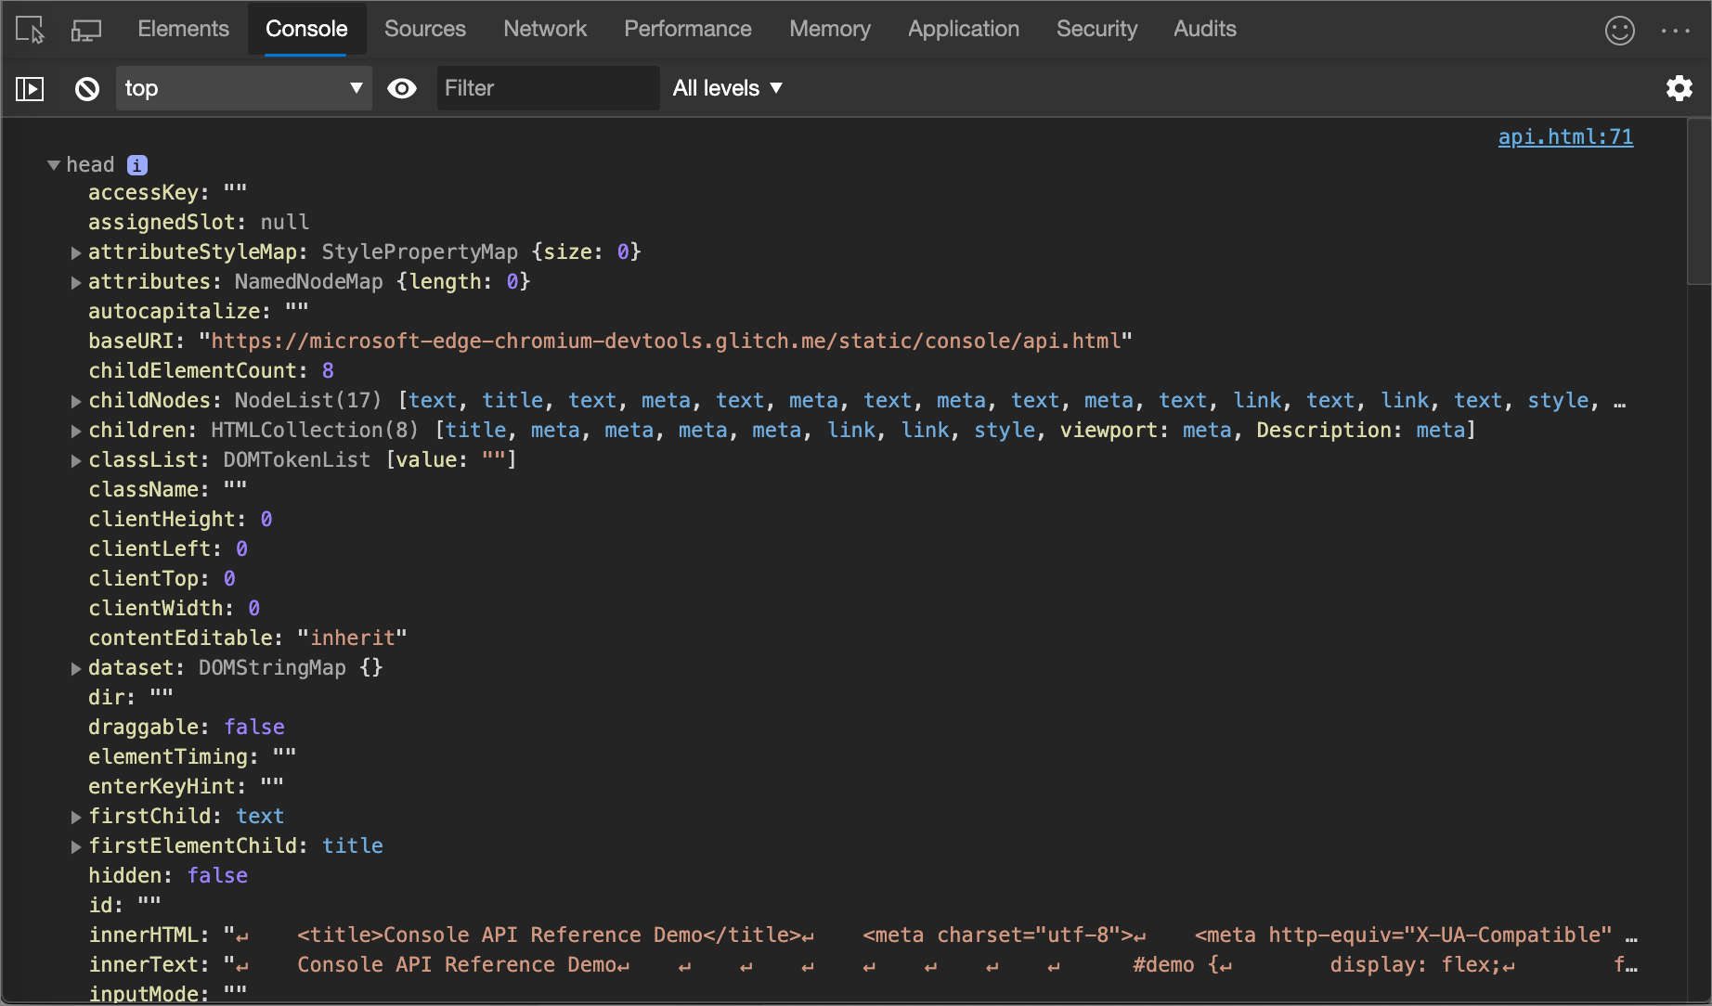This screenshot has height=1006, width=1712.
Task: Select the Inspect element tool
Action: (x=29, y=29)
